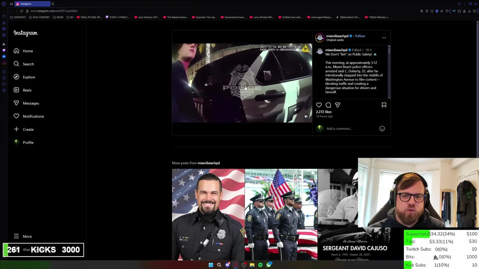The width and height of the screenshot is (479, 269).
Task: Open KICK CONTENT bookmark folder
Action: 39,17
